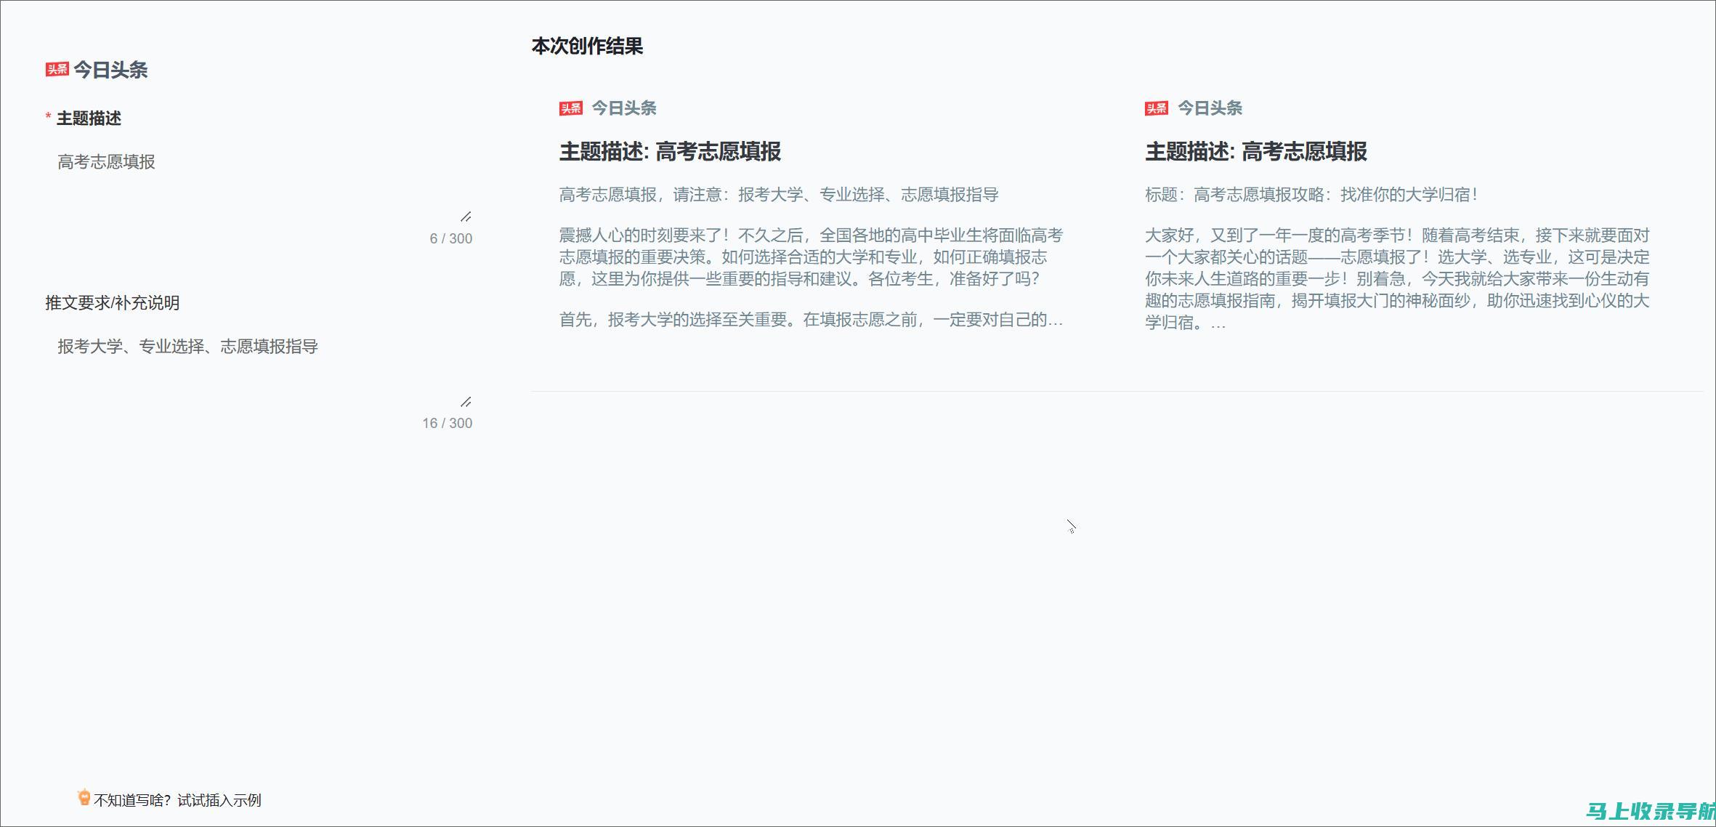Screen dimensions: 1716x827
Task: Open second result card's 主题描述 heading
Action: tap(1256, 152)
